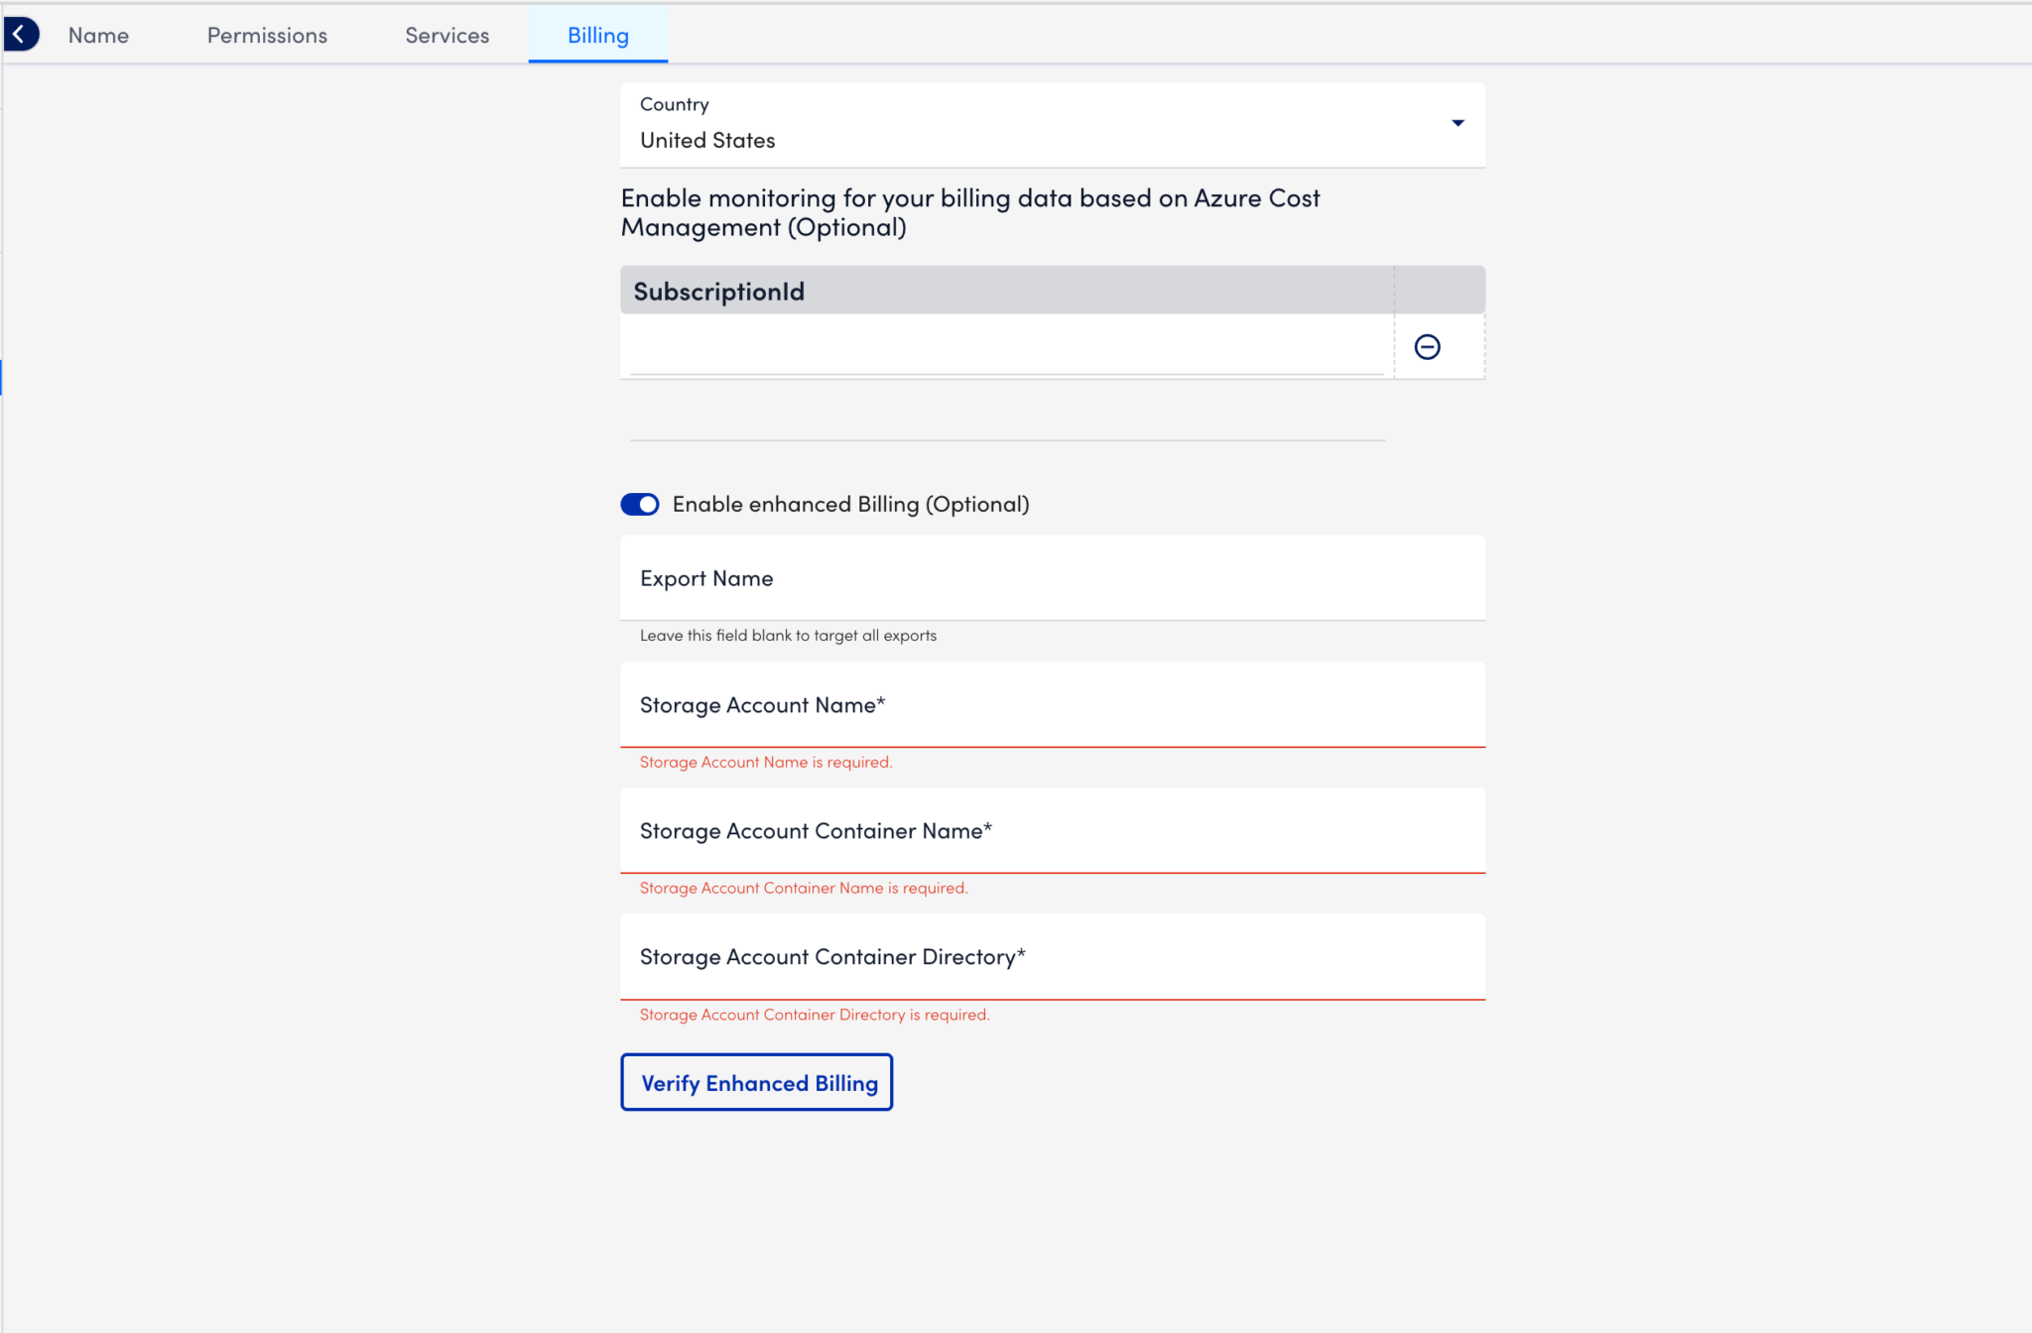
Task: Open the Country dropdown
Action: click(x=1052, y=124)
